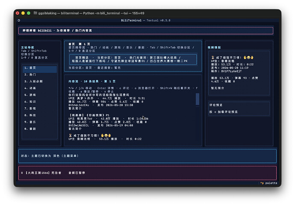Select the list row with 53.1万 播放 · 时长 0:22

pyautogui.click(x=105, y=139)
